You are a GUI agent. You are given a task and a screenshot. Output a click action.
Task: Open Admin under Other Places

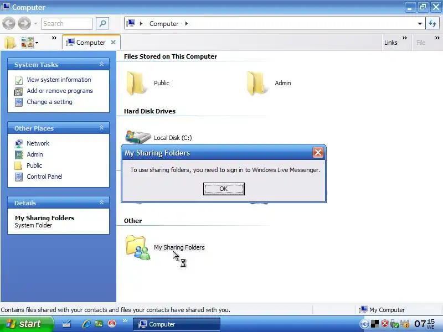click(35, 154)
